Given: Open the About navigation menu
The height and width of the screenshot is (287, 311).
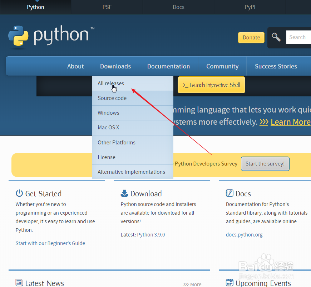Looking at the screenshot, I should 75,66.
